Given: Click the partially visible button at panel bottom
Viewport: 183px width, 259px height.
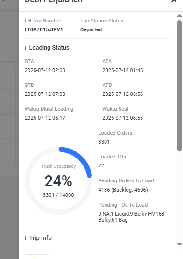Looking at the screenshot, I should pyautogui.click(x=37, y=257).
